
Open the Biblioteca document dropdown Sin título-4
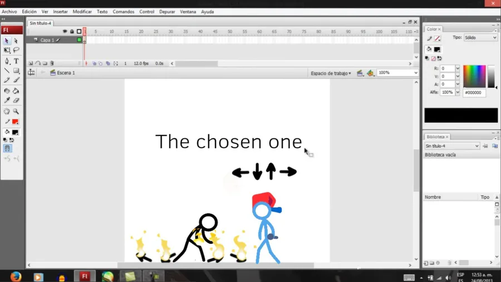pyautogui.click(x=452, y=146)
